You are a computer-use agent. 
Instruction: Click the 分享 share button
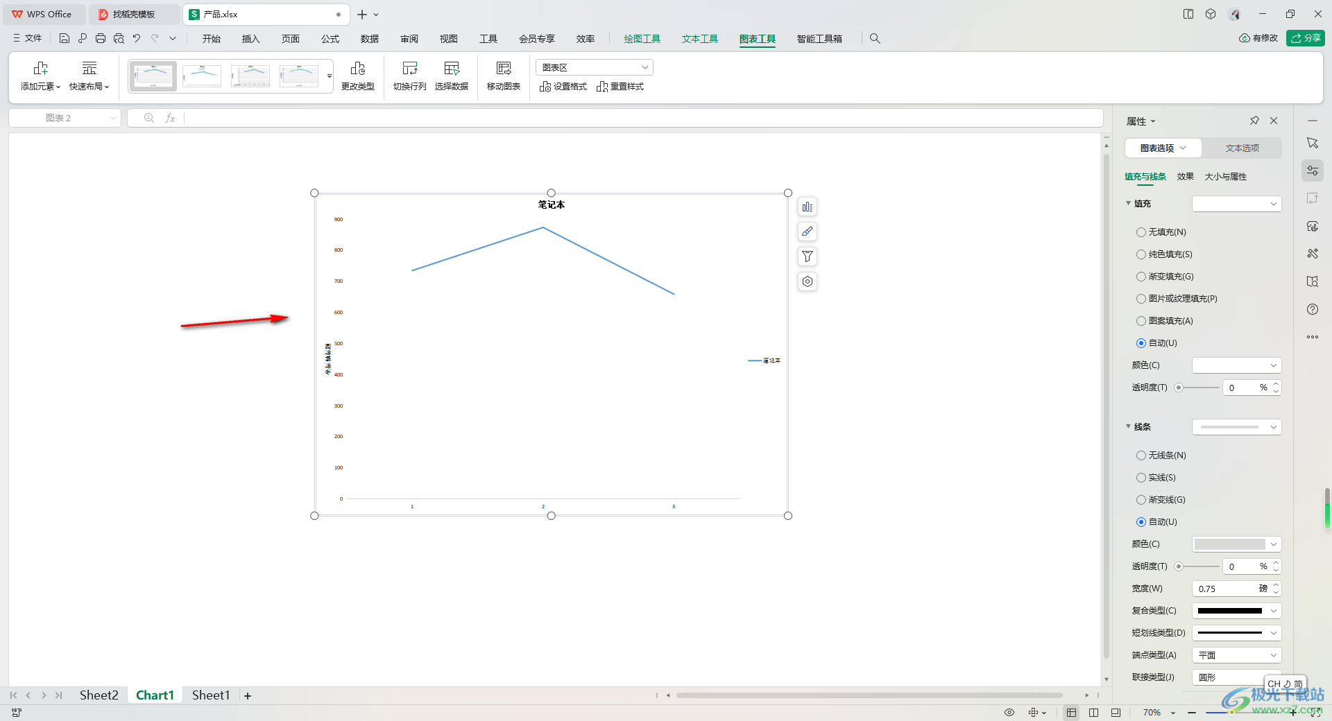(1306, 38)
